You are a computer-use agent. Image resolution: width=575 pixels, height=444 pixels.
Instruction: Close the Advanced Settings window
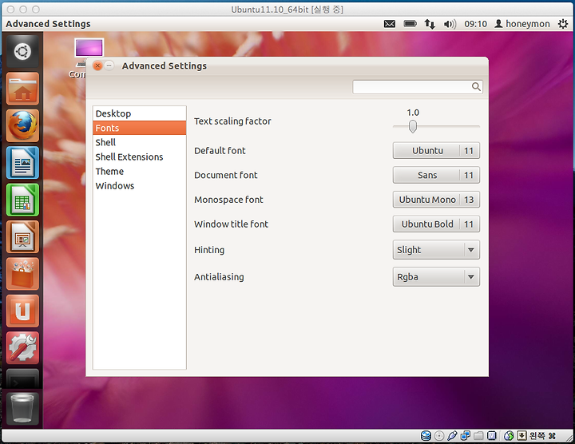point(97,66)
